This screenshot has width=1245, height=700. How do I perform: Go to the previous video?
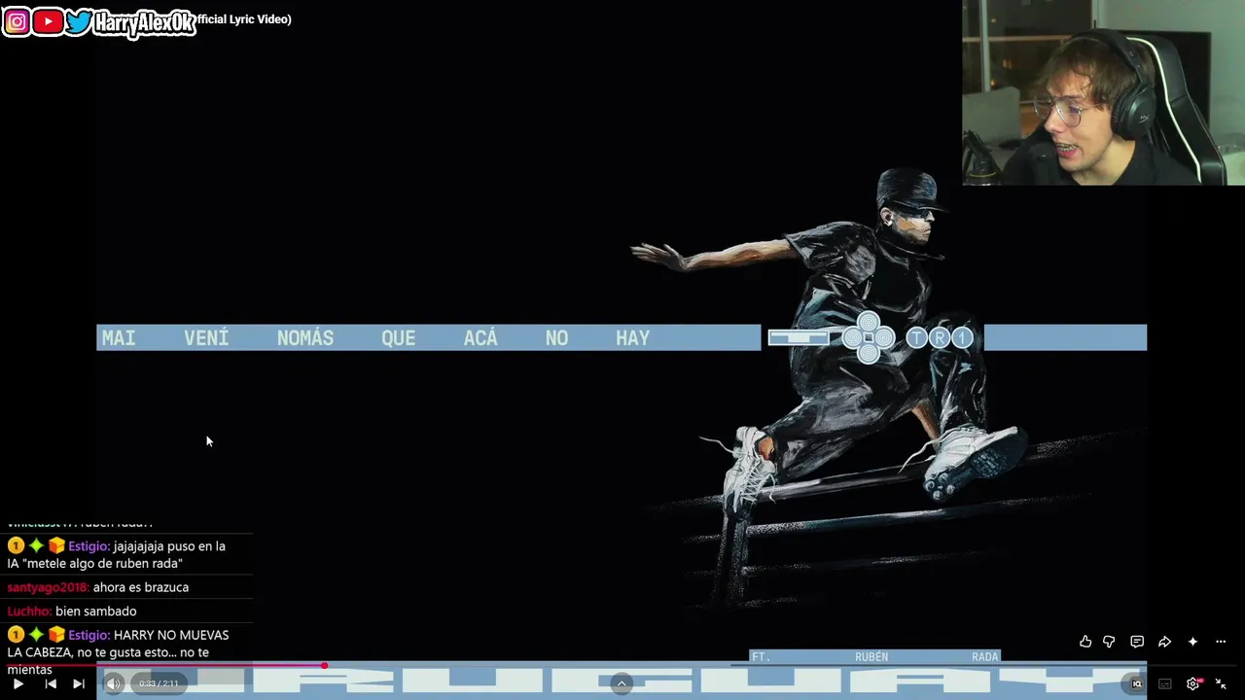[x=50, y=683]
